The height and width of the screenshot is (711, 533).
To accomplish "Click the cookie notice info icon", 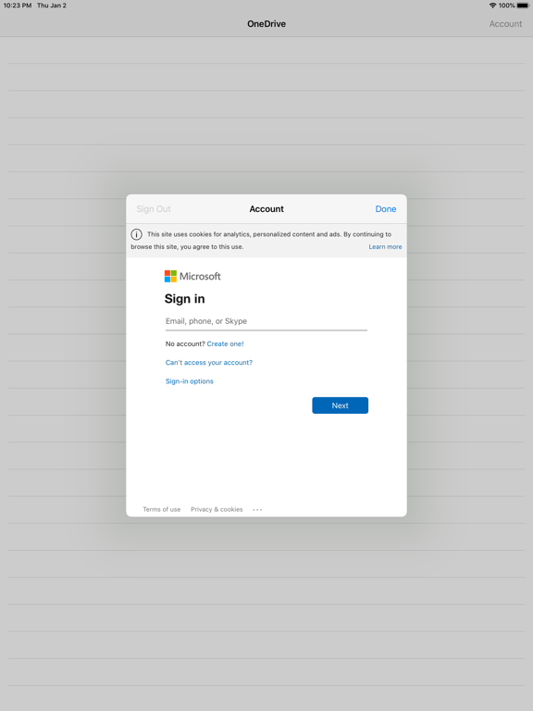I will pyautogui.click(x=136, y=234).
